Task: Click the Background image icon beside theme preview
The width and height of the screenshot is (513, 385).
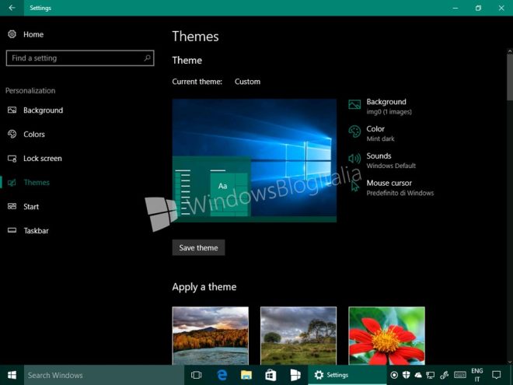Action: tap(354, 104)
